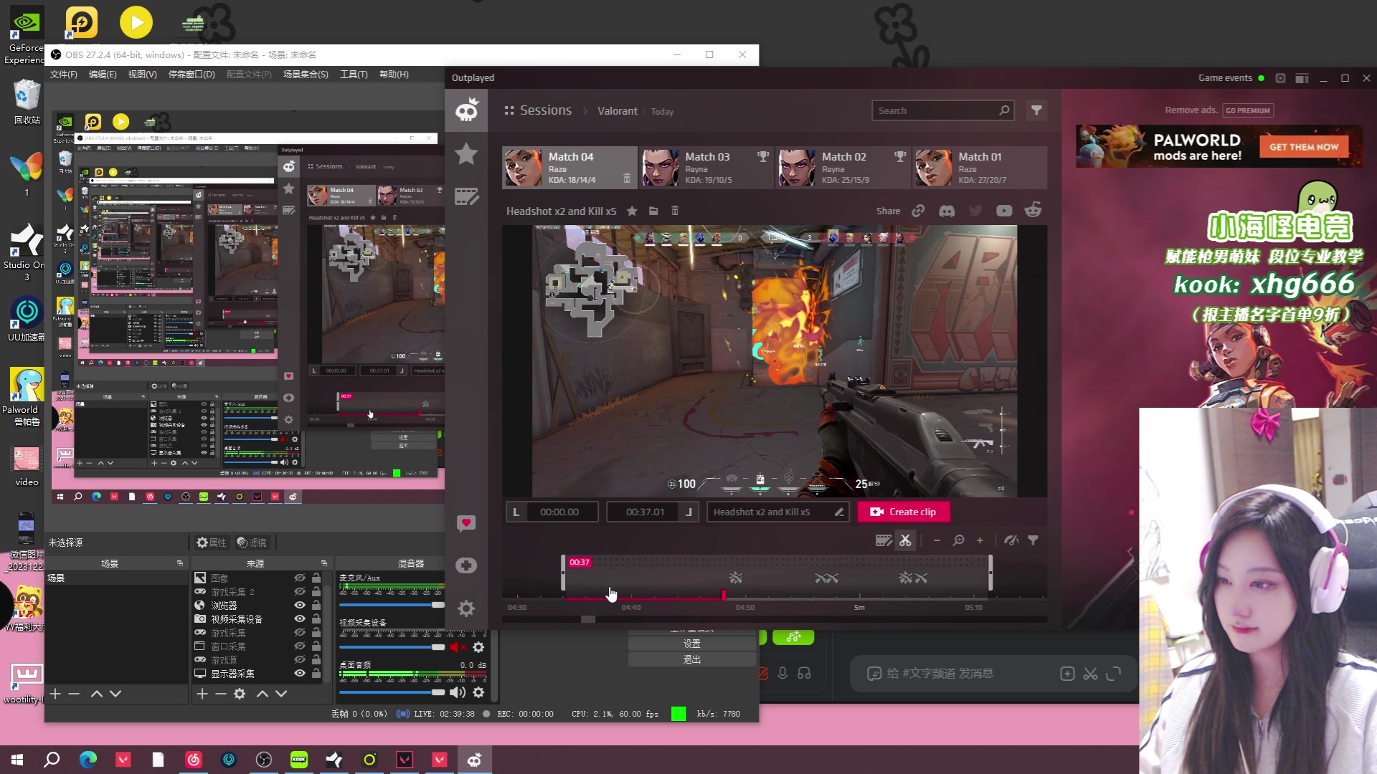Favorite the Headshot x2 and Kill x5 clip

tap(632, 211)
